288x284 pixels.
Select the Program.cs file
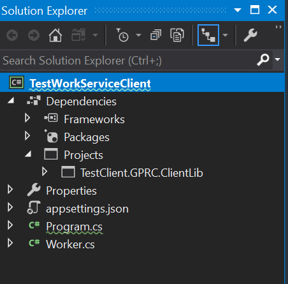coord(75,227)
